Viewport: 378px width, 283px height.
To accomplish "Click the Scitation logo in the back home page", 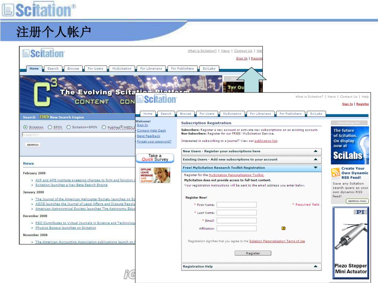I will pyautogui.click(x=44, y=53).
